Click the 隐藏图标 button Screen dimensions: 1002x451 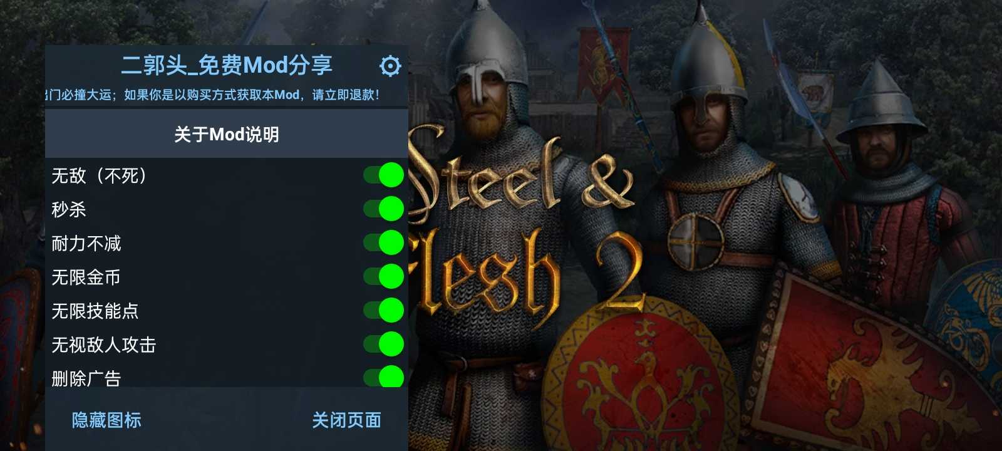[x=106, y=420]
